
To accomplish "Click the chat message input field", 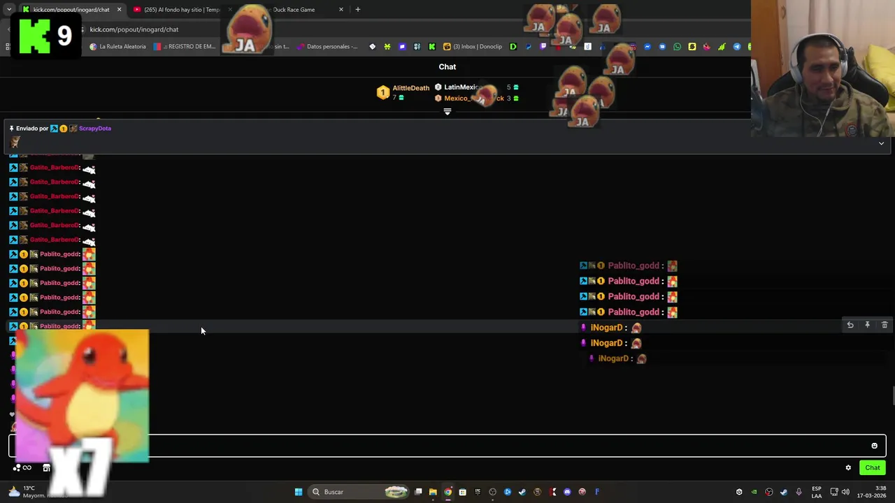I will point(447,446).
